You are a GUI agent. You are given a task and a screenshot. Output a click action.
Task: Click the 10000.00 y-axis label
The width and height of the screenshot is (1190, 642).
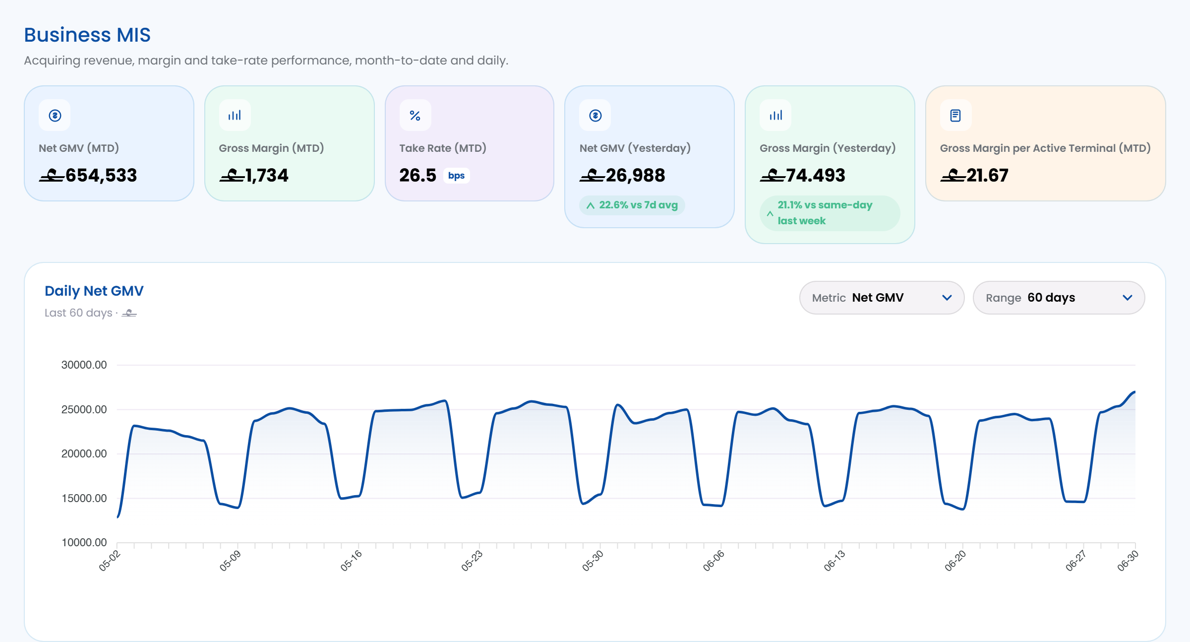[x=84, y=542]
